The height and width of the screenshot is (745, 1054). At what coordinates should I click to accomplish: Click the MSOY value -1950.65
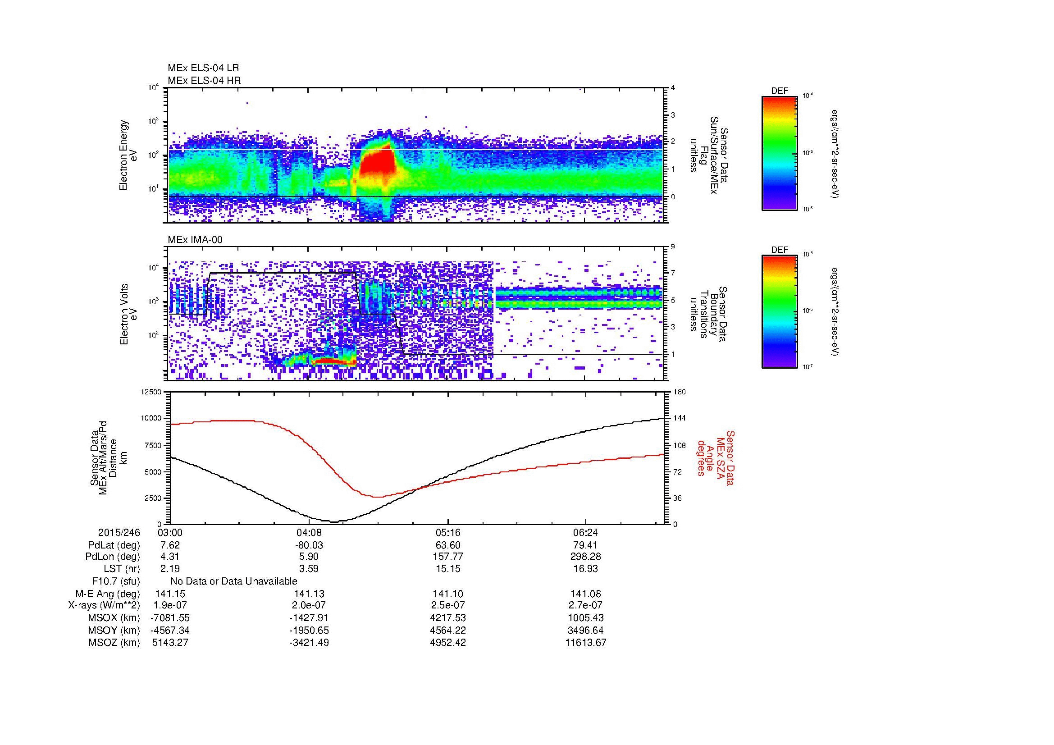(309, 631)
